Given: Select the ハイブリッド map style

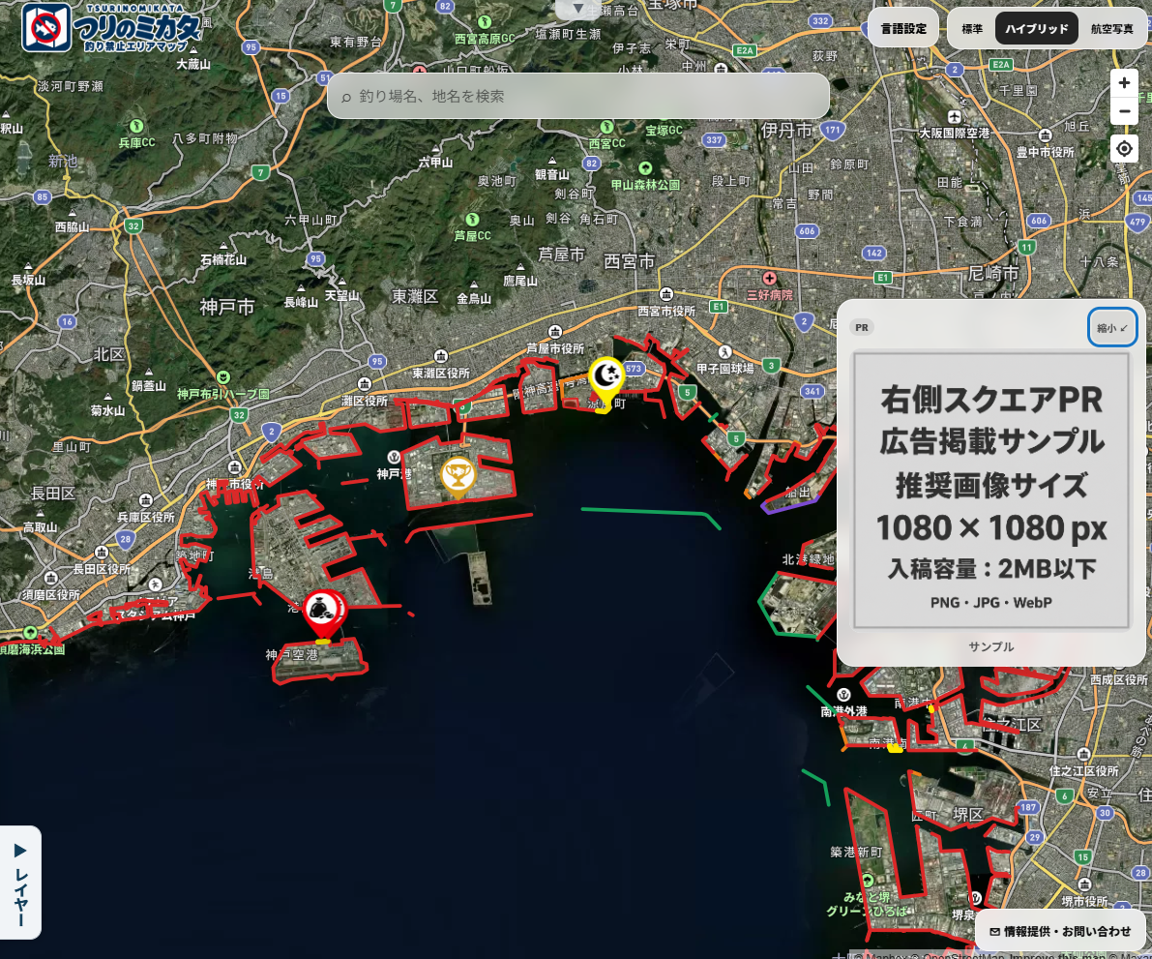Looking at the screenshot, I should [1036, 29].
